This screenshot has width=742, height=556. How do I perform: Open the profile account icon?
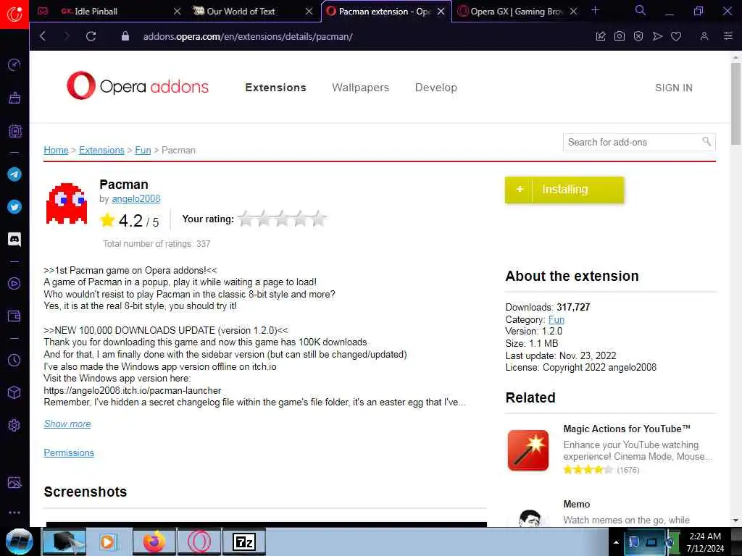click(704, 36)
